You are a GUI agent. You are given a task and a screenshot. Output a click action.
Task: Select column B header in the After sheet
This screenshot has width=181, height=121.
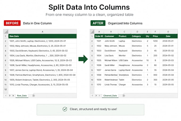tap(111, 32)
